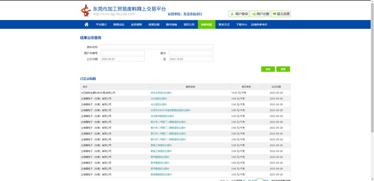Viewport: 374px width, 181px height.
Task: Open 留言反馈 feedback page
Action: 281,14
